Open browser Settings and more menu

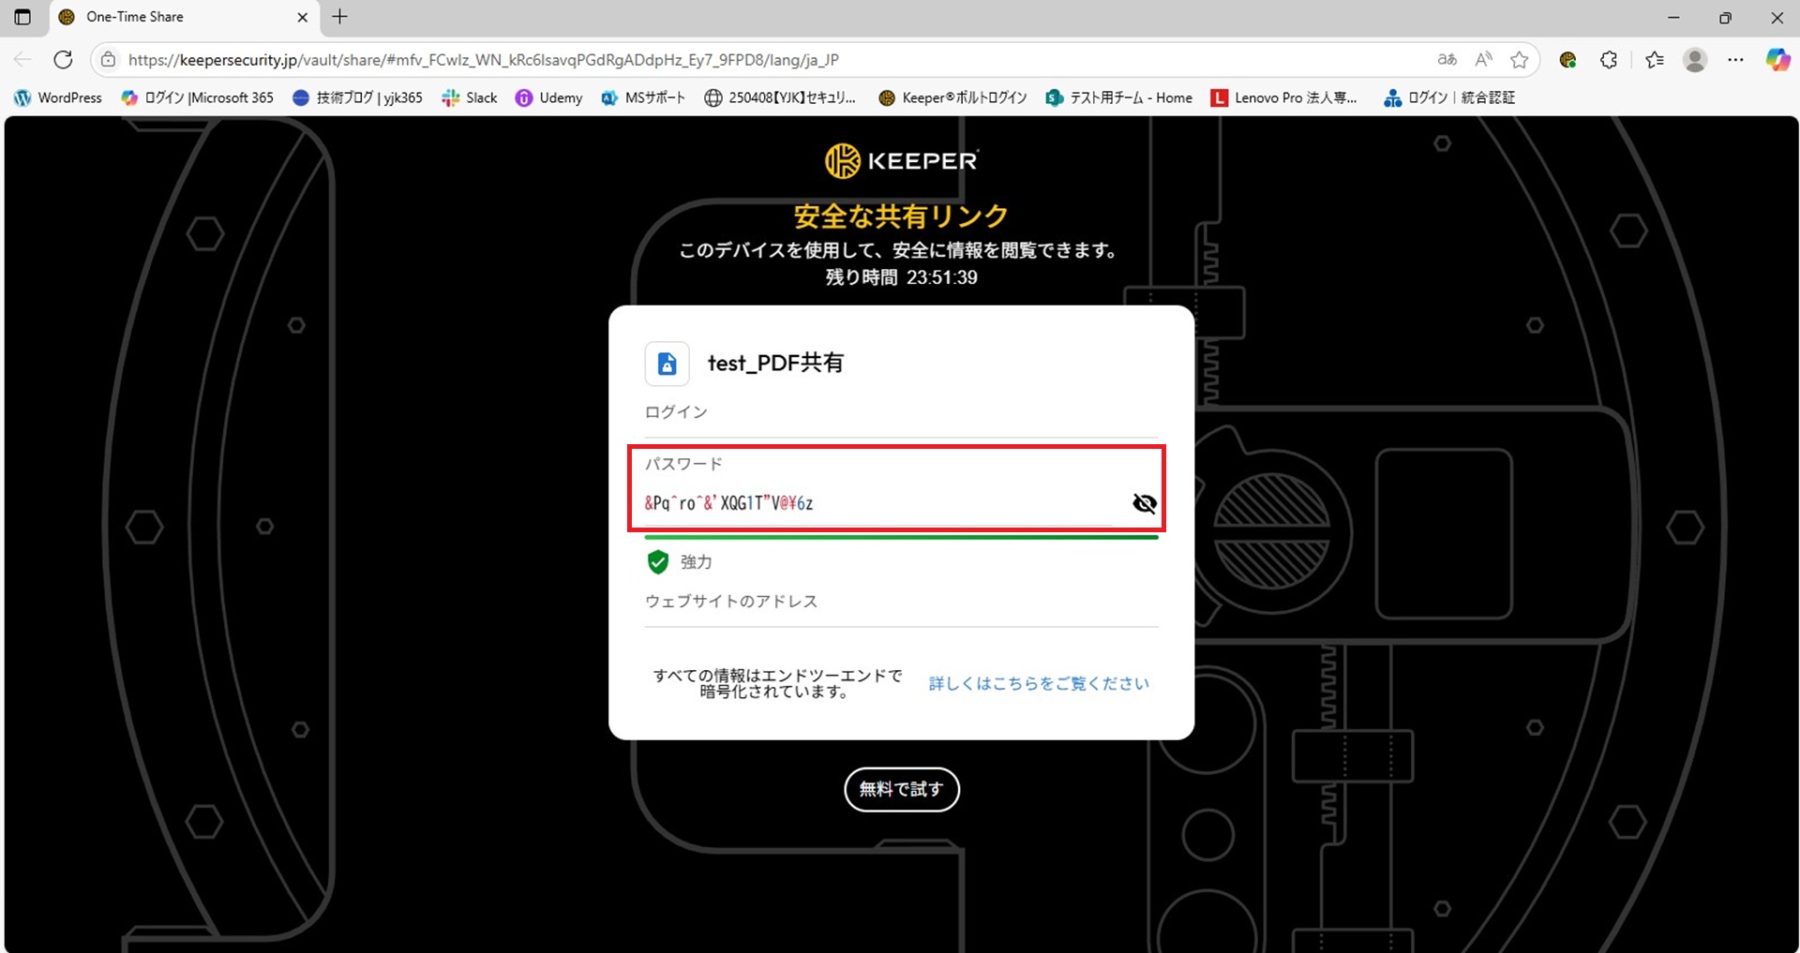click(1735, 60)
